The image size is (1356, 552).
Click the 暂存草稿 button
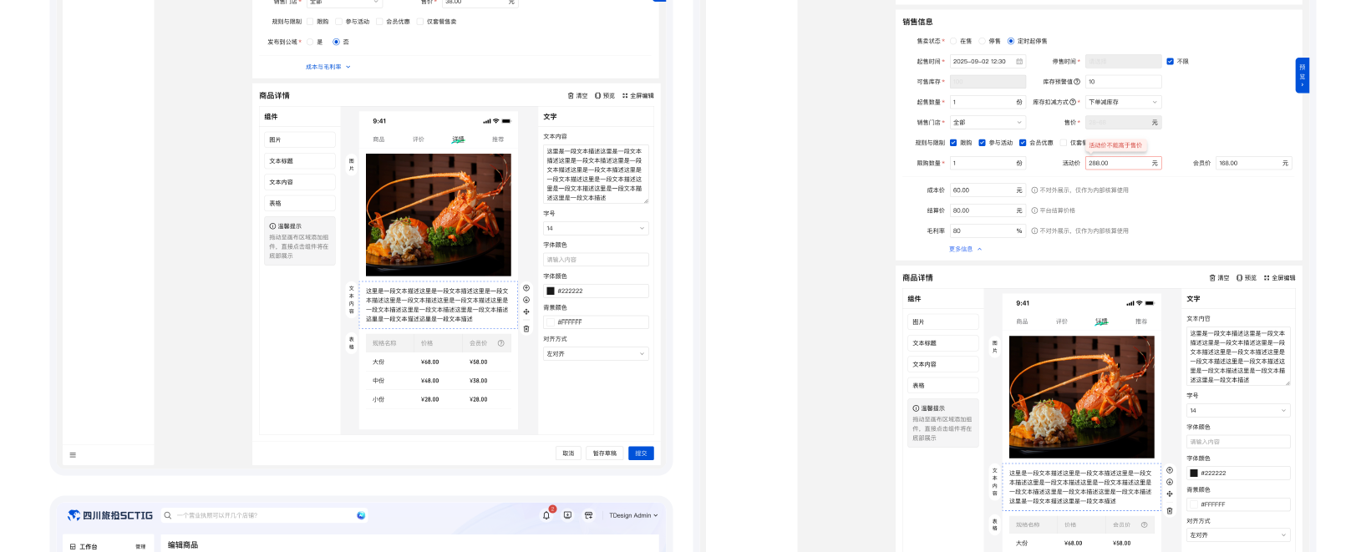(604, 453)
